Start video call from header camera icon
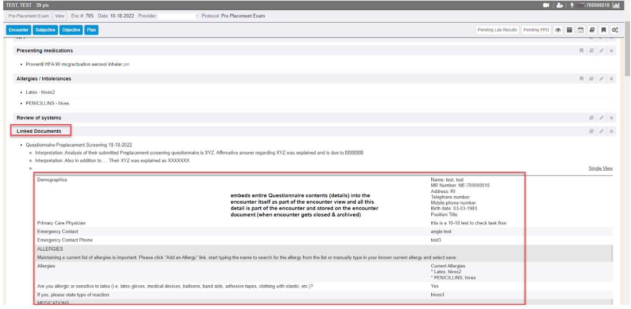Screen dimensions: 631x309 coord(546,5)
